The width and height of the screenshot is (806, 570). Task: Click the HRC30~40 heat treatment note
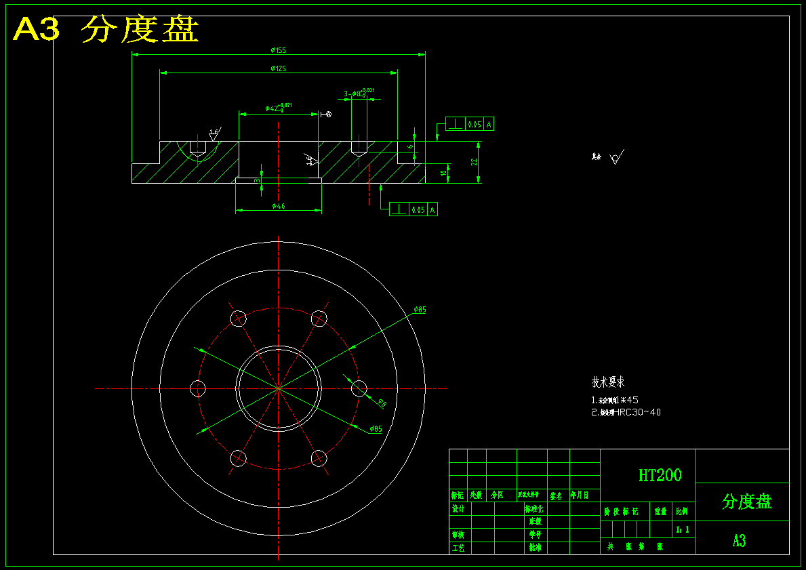pyautogui.click(x=626, y=412)
